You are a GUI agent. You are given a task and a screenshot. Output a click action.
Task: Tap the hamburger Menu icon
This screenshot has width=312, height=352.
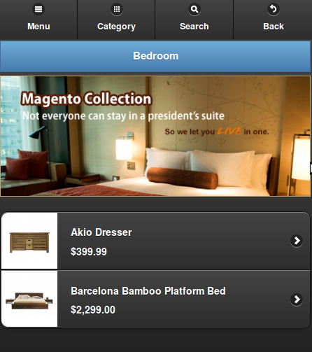click(x=38, y=9)
